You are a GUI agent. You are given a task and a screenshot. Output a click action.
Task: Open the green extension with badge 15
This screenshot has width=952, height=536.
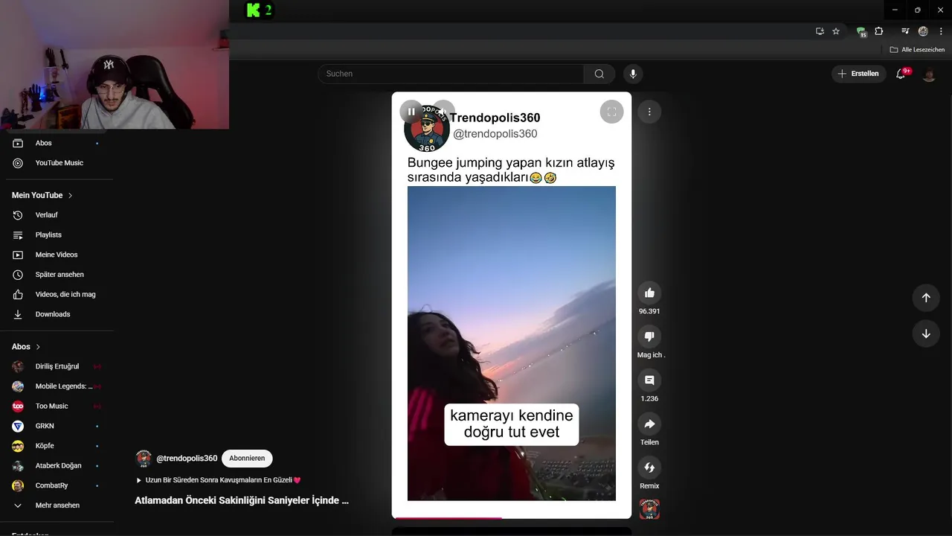[x=861, y=31]
